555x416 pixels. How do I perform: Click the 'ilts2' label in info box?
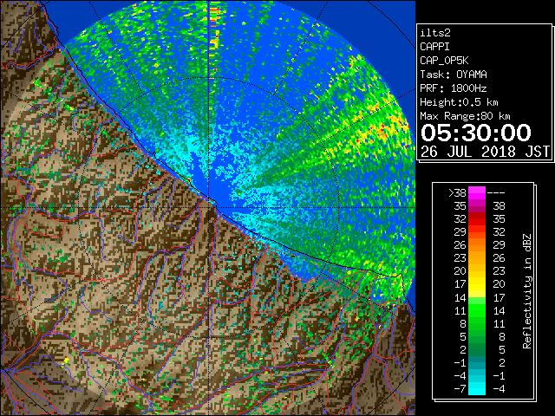[x=435, y=33]
